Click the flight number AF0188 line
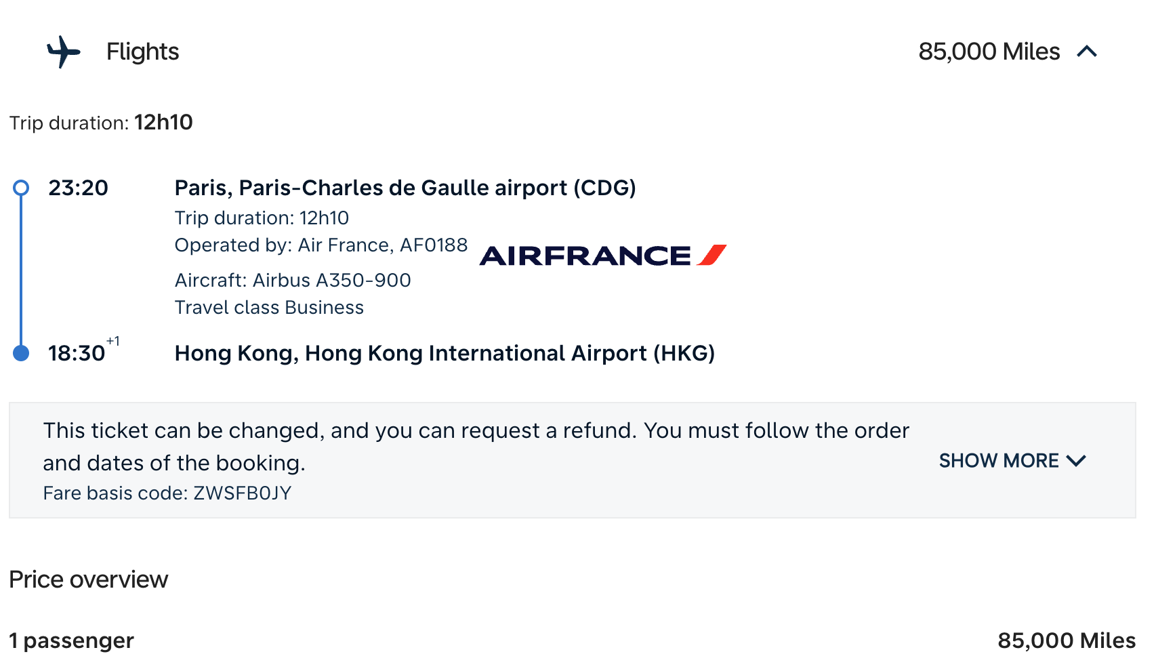1156x671 pixels. pyautogui.click(x=321, y=245)
